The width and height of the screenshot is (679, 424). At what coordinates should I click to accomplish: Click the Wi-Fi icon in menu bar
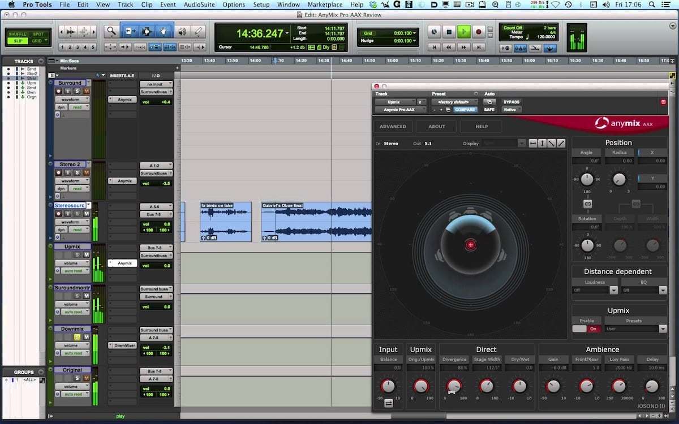click(x=555, y=5)
